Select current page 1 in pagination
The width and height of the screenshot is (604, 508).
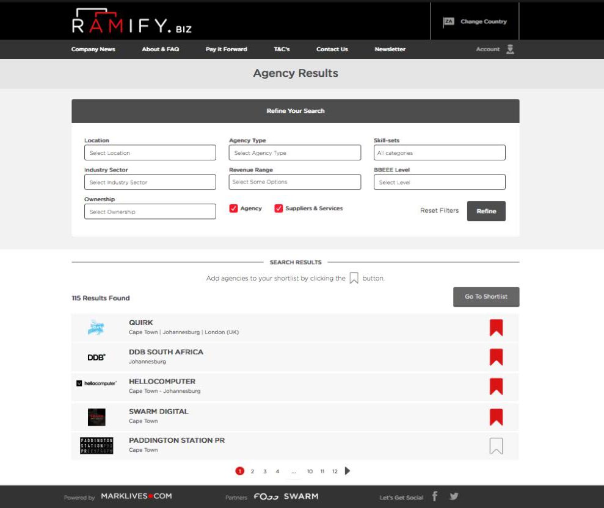point(239,471)
